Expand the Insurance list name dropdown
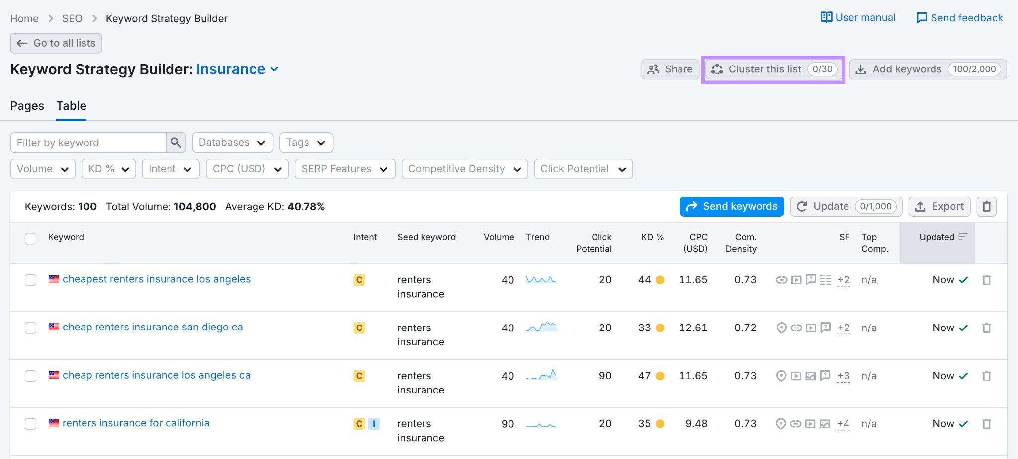This screenshot has height=459, width=1018. point(274,70)
